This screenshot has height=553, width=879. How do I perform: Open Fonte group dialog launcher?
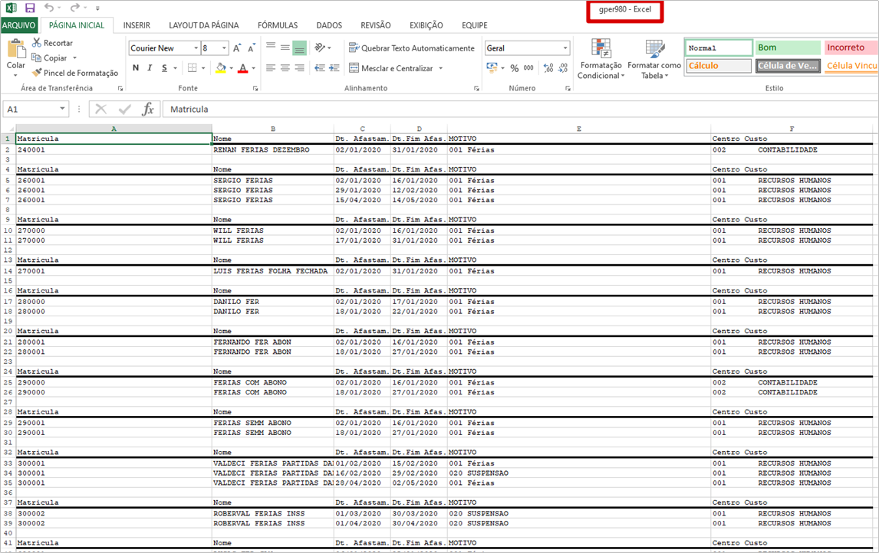click(x=255, y=88)
